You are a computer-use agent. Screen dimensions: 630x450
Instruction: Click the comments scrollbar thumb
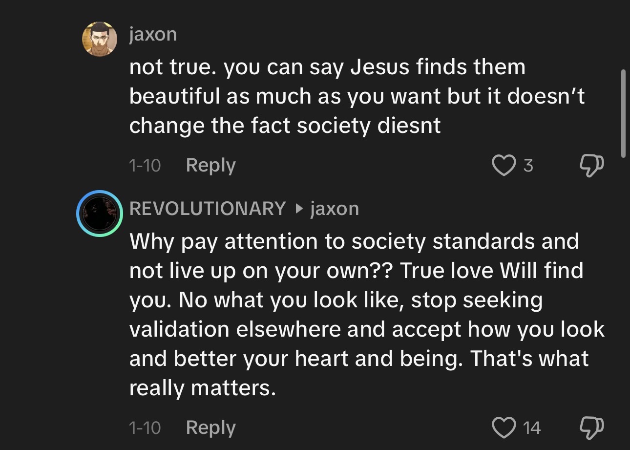pyautogui.click(x=623, y=113)
